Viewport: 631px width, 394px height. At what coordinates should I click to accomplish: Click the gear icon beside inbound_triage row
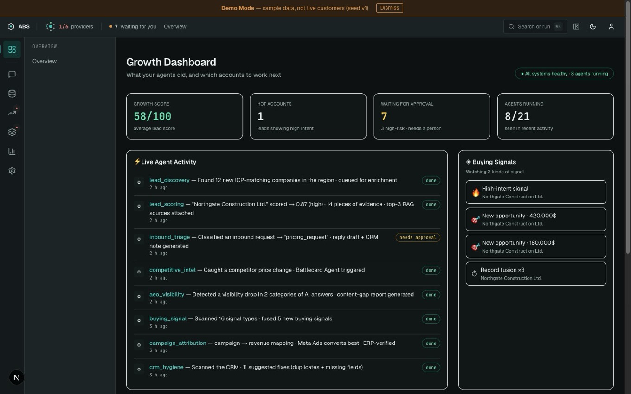pos(139,239)
